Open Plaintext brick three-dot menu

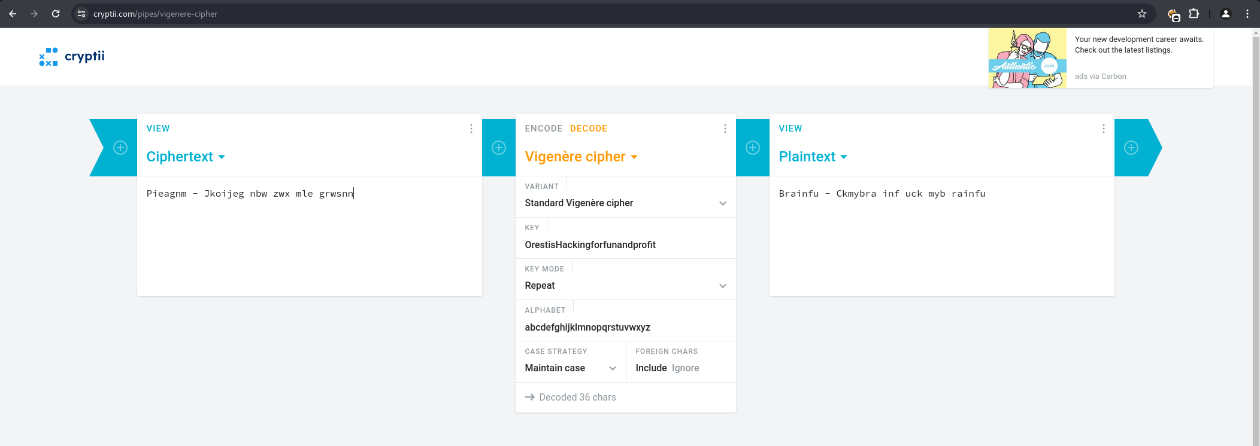point(1104,129)
